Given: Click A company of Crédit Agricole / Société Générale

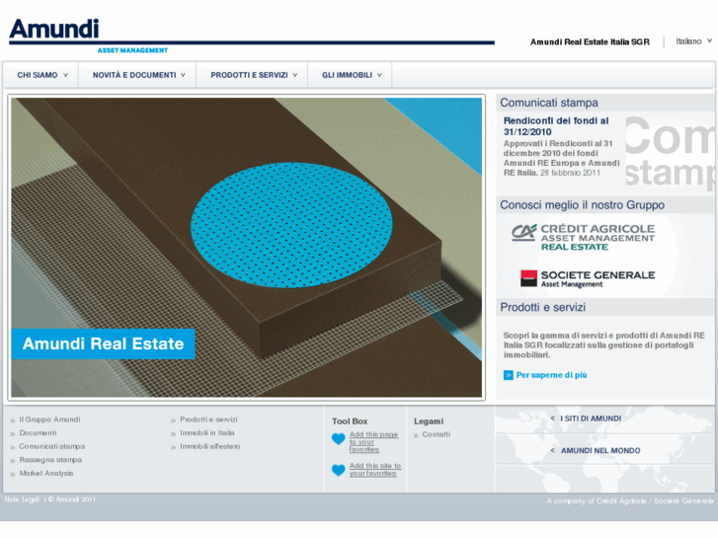Looking at the screenshot, I should (x=630, y=500).
